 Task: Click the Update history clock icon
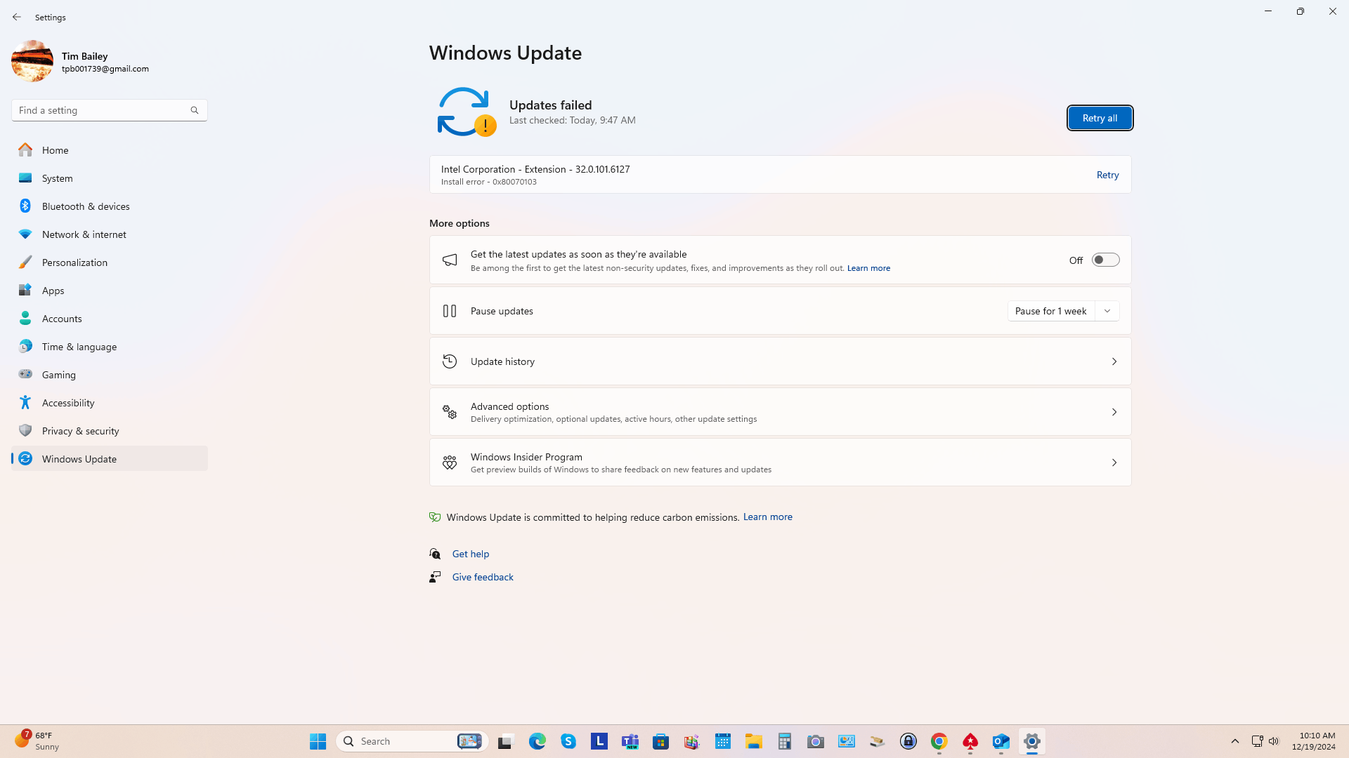(450, 361)
